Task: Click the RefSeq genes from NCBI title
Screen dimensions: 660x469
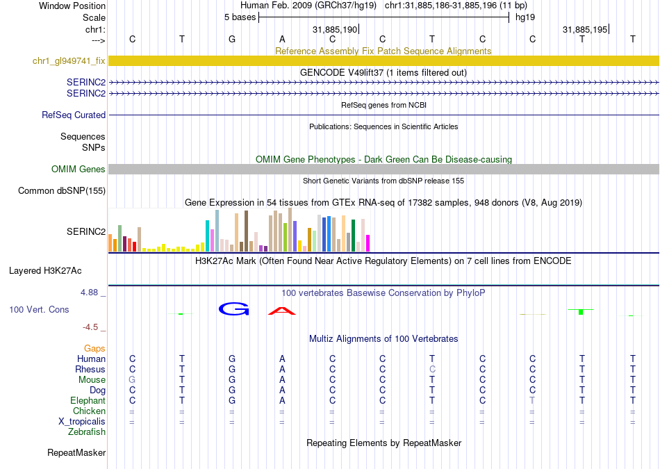Action: (x=383, y=105)
